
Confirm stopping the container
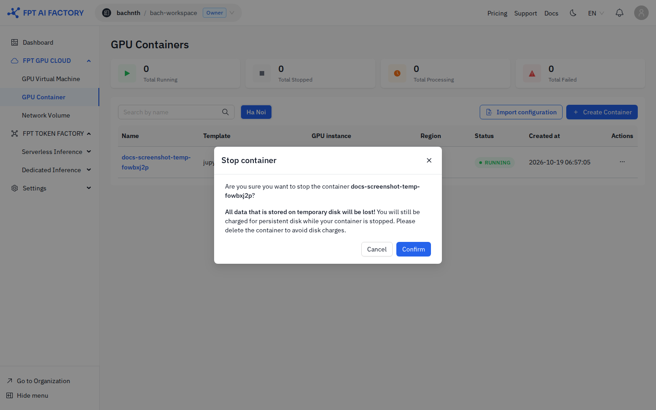tap(414, 249)
